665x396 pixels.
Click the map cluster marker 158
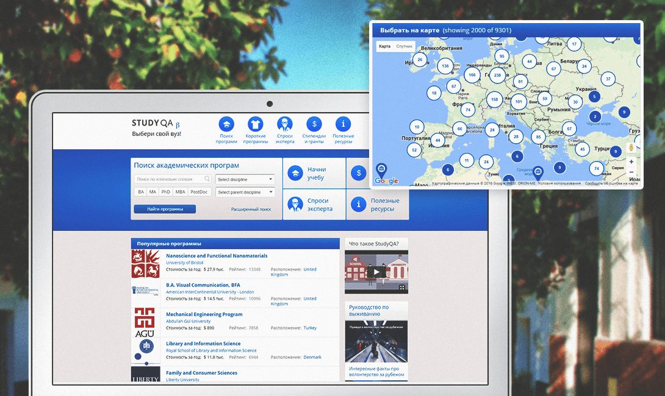495,100
